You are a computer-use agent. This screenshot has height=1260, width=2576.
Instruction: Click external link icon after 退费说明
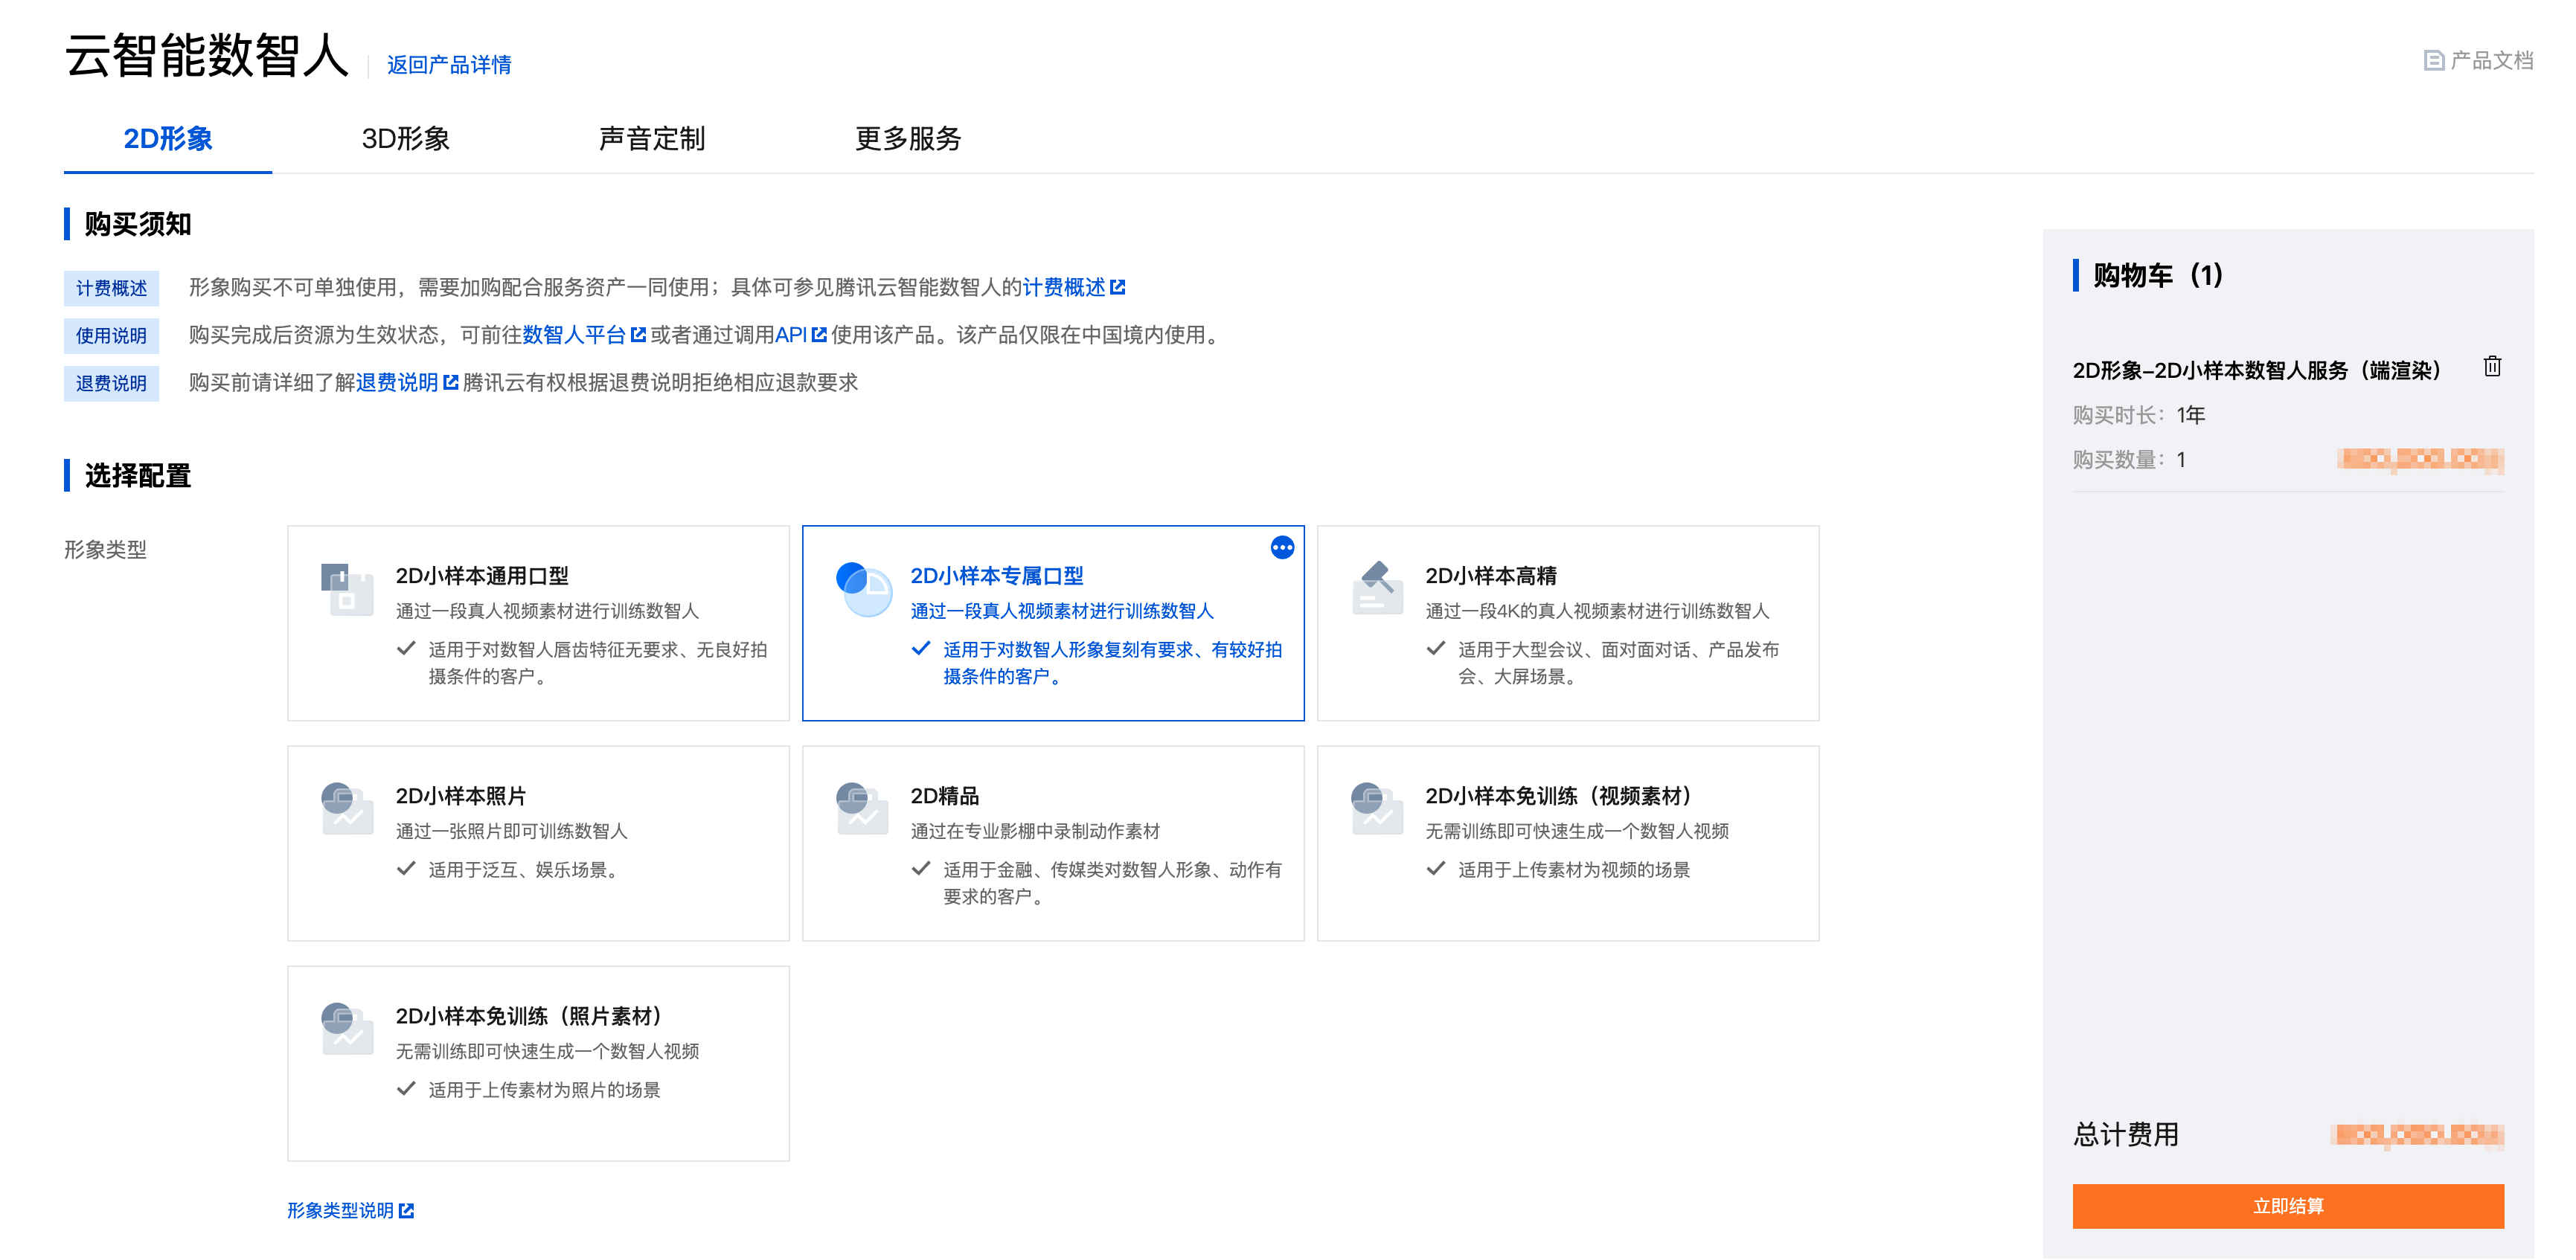(450, 383)
